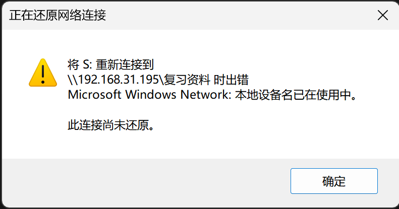
Task: Click the word Windows in error line
Action: click(150, 95)
